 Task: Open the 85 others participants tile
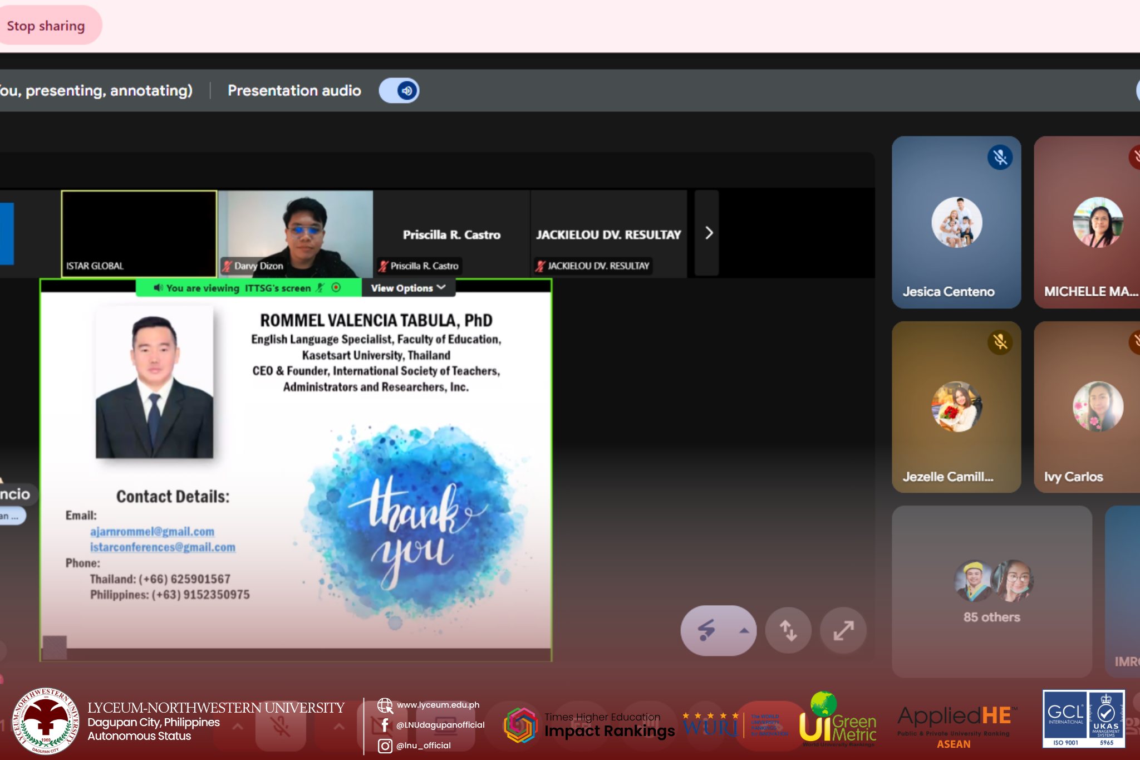tap(991, 591)
